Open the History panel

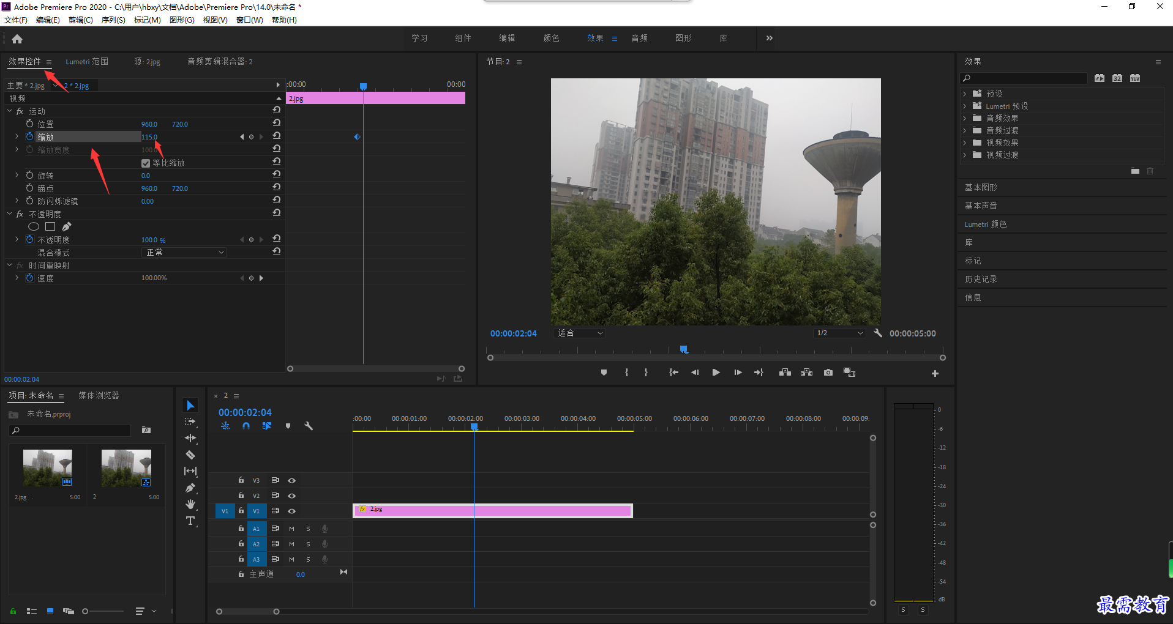(x=981, y=279)
